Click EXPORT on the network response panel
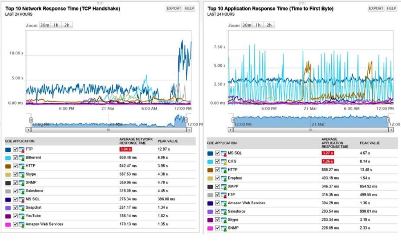This screenshot has width=401, height=251. pos(175,8)
